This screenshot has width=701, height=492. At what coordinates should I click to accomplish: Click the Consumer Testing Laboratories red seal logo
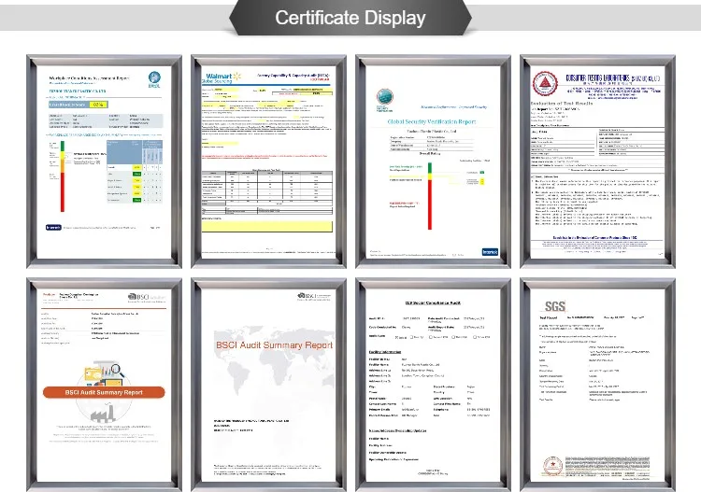tap(545, 83)
